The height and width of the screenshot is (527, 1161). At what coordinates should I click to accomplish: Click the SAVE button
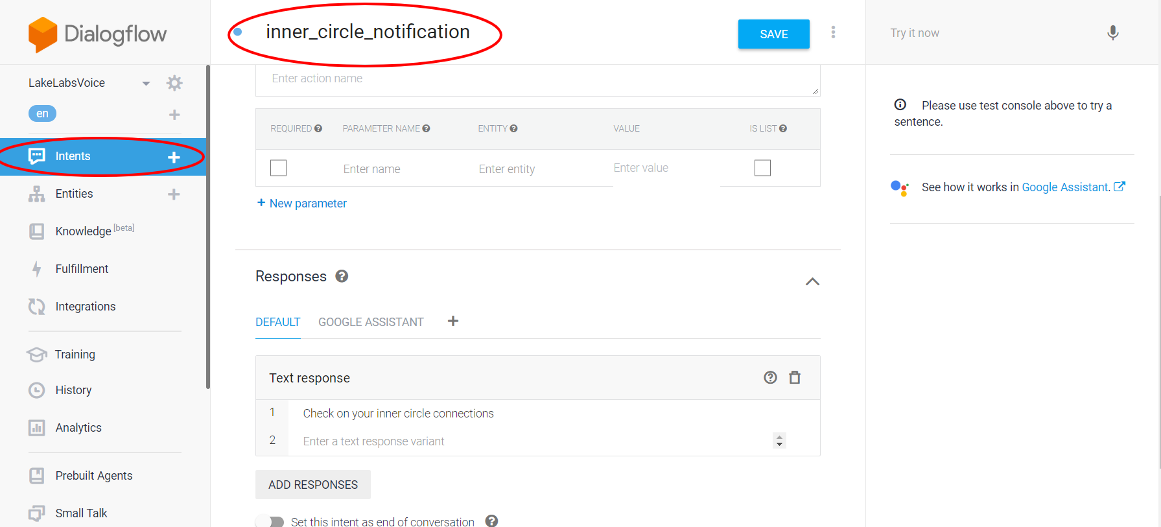click(x=773, y=34)
